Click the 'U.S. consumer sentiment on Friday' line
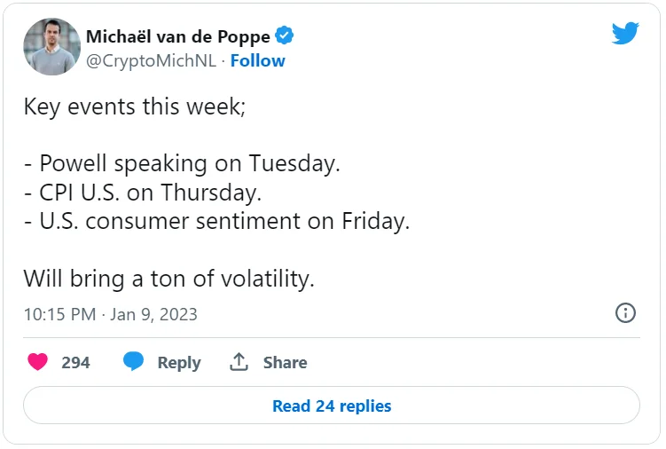Screen dimensions: 666x449 click(x=216, y=221)
